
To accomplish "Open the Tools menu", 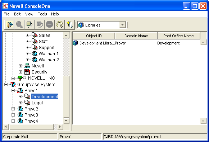I will coord(42,14).
